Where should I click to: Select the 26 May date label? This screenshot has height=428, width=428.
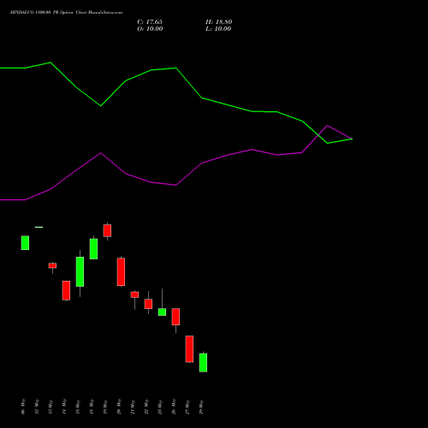[x=174, y=407]
